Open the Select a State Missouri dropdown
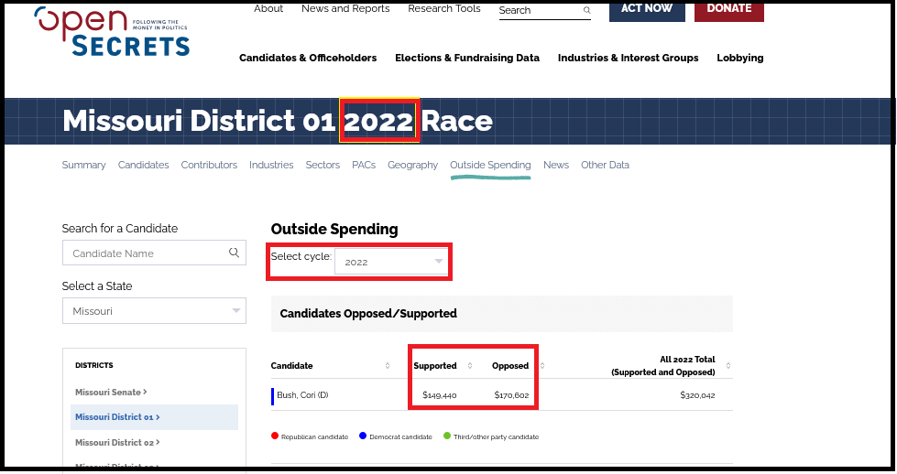The image size is (897, 474). coord(155,311)
